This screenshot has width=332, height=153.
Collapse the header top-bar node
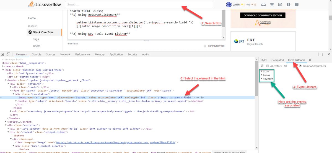pos(6,80)
